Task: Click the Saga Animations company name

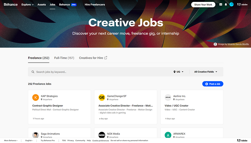Action: coord(50,134)
